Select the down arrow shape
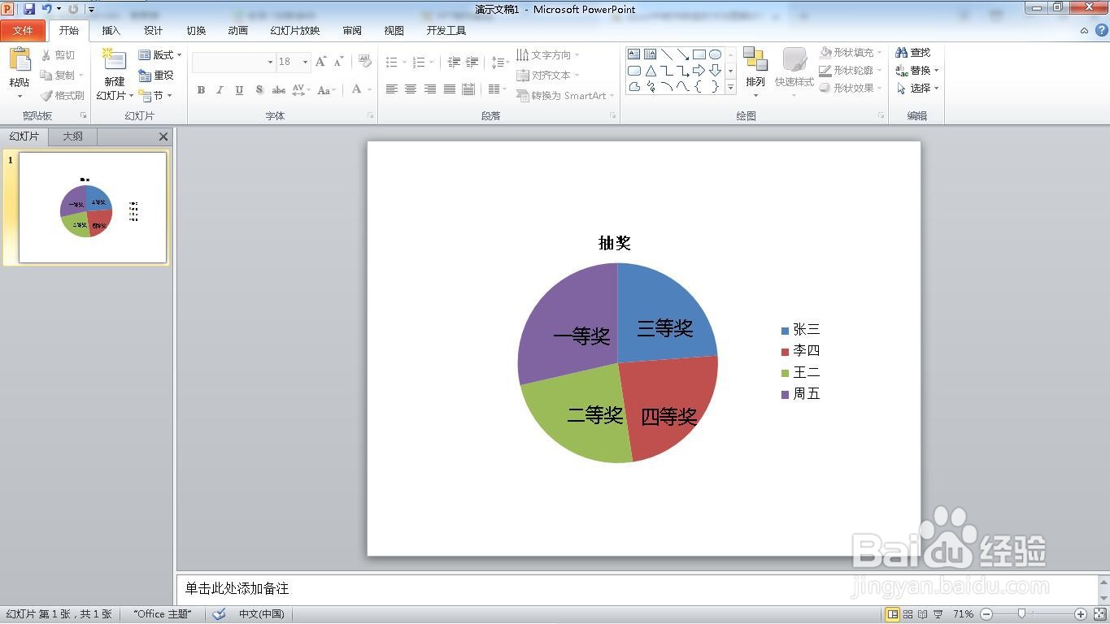1110x624 pixels. click(715, 71)
